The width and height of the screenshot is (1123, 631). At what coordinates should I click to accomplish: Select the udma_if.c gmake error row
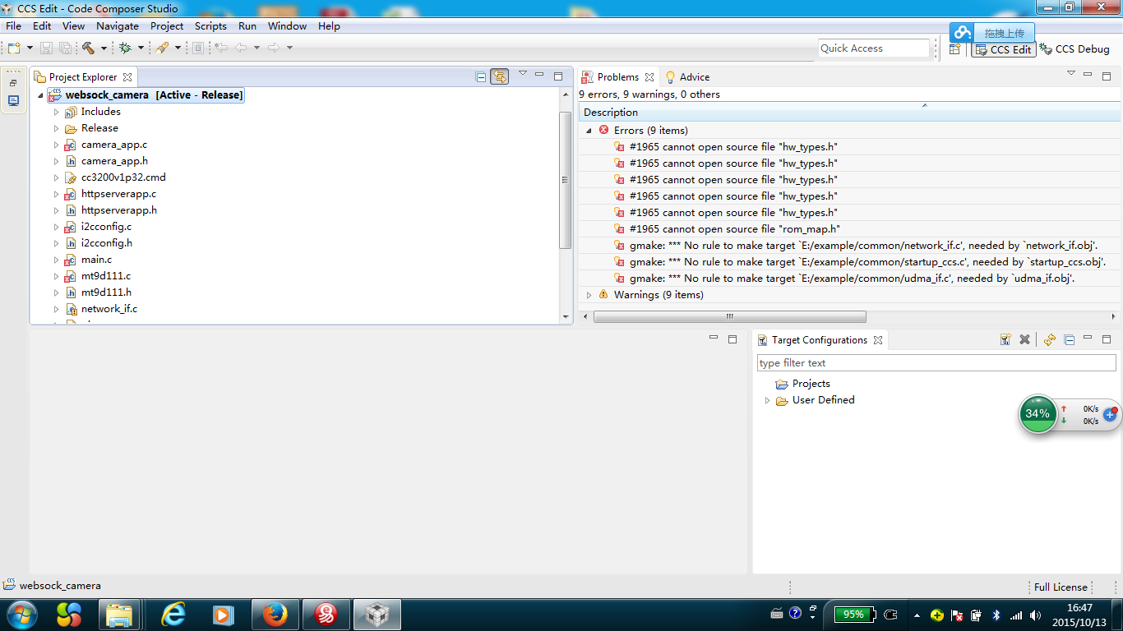[x=851, y=279]
